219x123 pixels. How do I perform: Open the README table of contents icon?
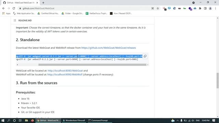point(15,20)
